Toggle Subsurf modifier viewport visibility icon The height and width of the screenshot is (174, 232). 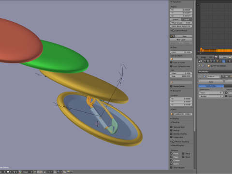pos(227,76)
